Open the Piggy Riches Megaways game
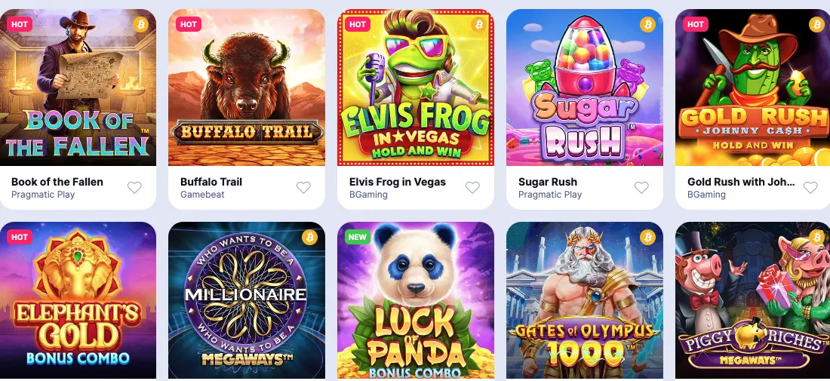Image resolution: width=830 pixels, height=381 pixels. coord(753,300)
